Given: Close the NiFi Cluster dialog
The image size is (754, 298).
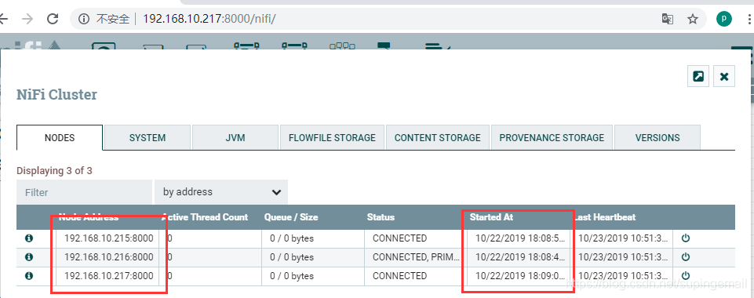Looking at the screenshot, I should pyautogui.click(x=724, y=76).
